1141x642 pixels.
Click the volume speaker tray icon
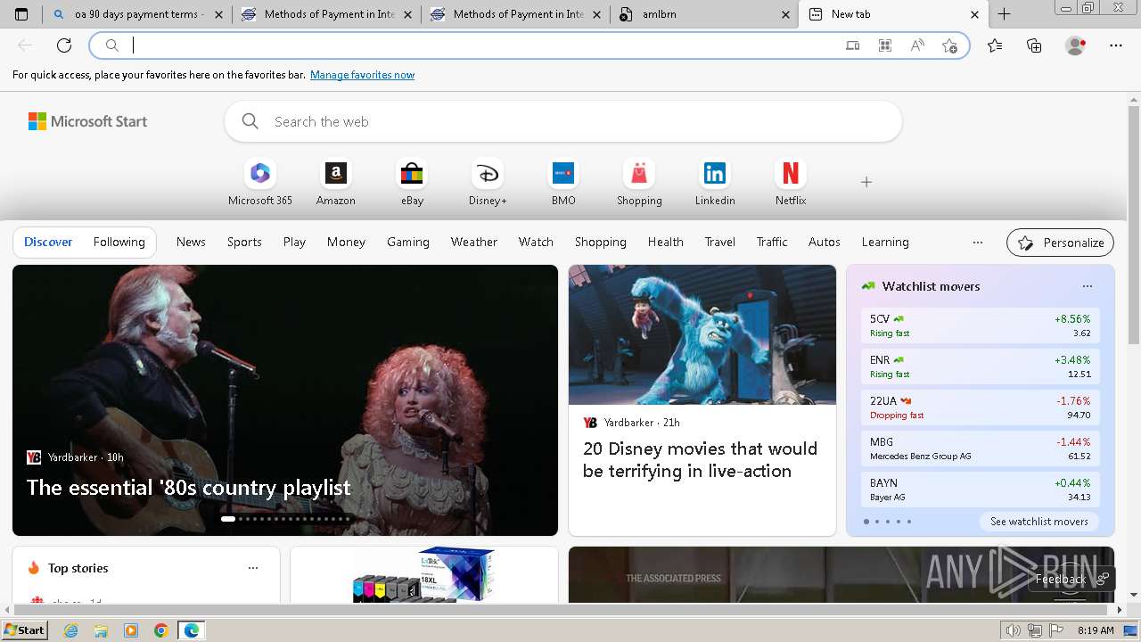(x=1014, y=630)
